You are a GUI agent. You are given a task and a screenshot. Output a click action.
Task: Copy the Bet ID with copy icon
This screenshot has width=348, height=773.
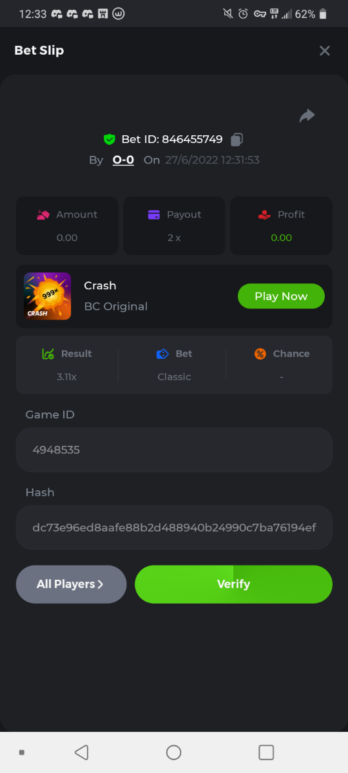[x=237, y=139]
